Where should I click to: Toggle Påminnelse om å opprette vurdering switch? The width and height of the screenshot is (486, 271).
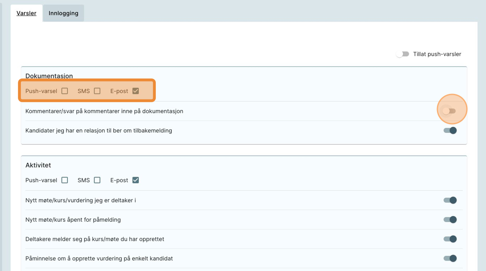click(x=450, y=258)
